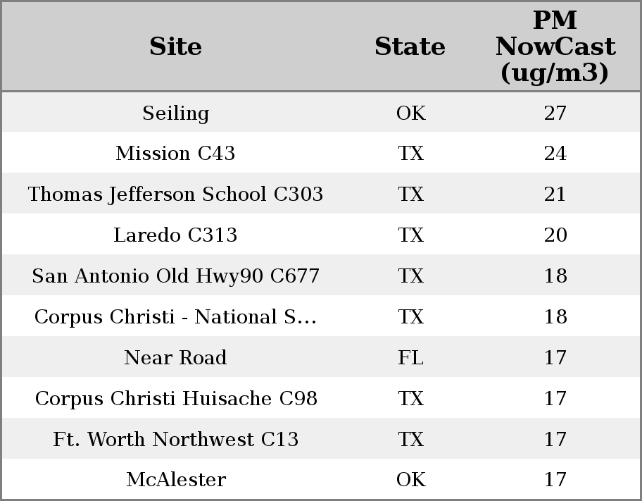Click the FL state cell

pos(410,358)
